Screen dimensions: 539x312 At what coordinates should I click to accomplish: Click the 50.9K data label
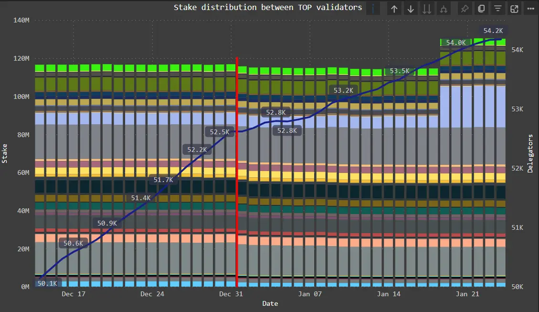pos(107,223)
